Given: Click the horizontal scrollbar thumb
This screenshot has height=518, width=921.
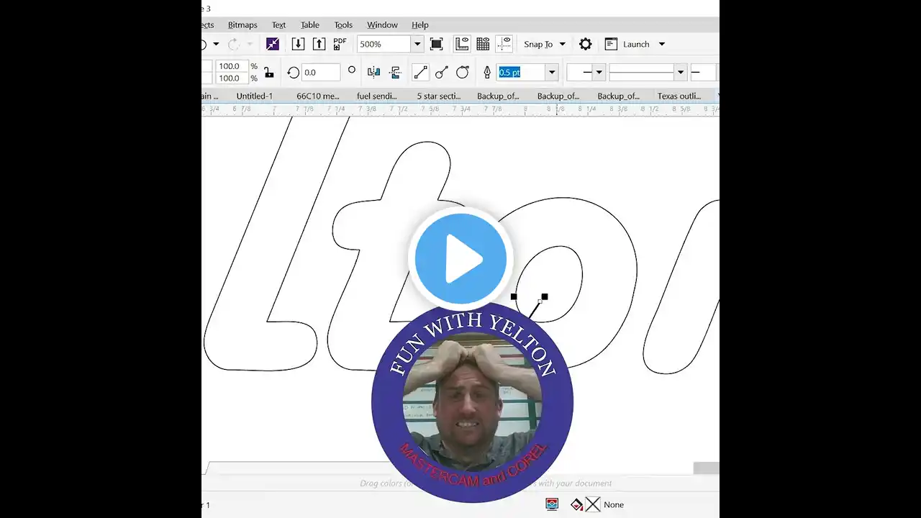Looking at the screenshot, I should click(x=706, y=468).
